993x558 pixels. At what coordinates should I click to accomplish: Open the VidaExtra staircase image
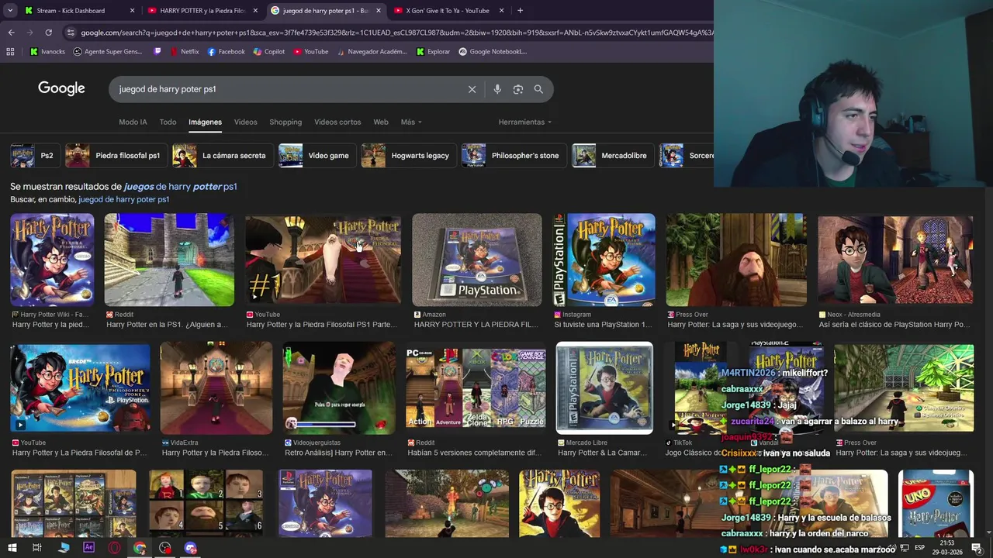[216, 387]
